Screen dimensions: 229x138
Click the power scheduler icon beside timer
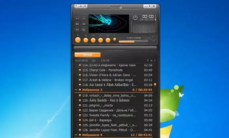point(135,17)
